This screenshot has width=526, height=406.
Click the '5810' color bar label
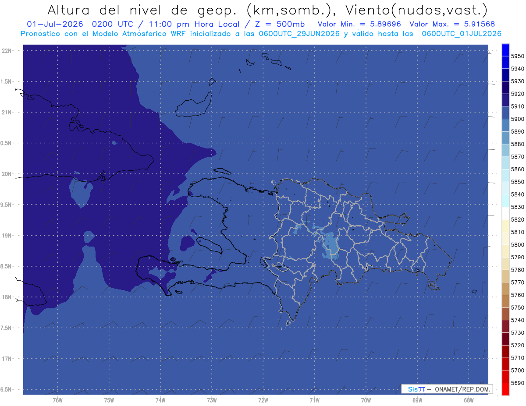tap(518, 232)
